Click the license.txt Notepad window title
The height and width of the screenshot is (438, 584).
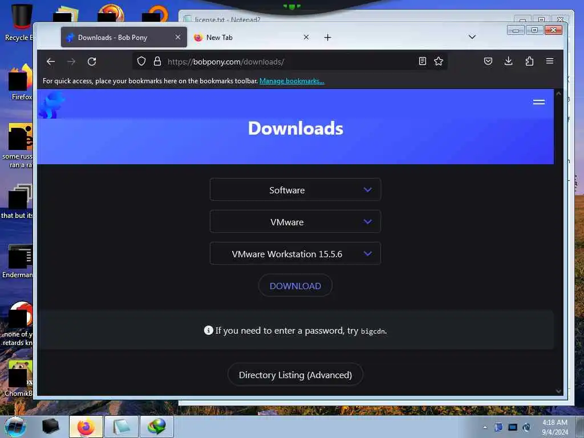coord(228,19)
